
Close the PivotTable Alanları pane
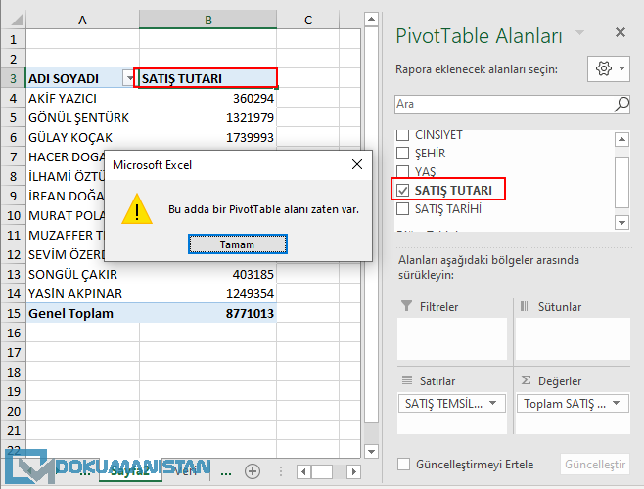(621, 32)
